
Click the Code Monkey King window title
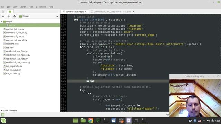194,76
